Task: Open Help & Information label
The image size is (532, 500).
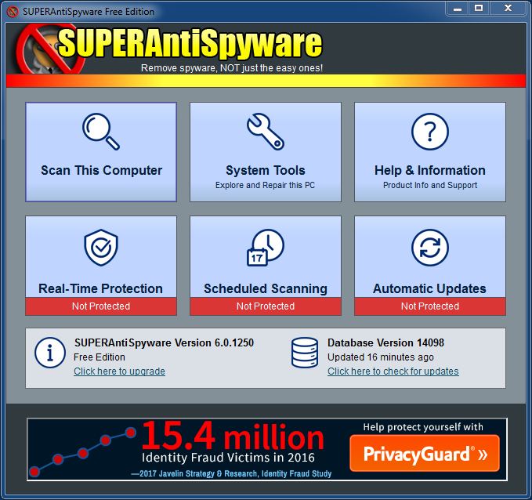Action: [430, 170]
